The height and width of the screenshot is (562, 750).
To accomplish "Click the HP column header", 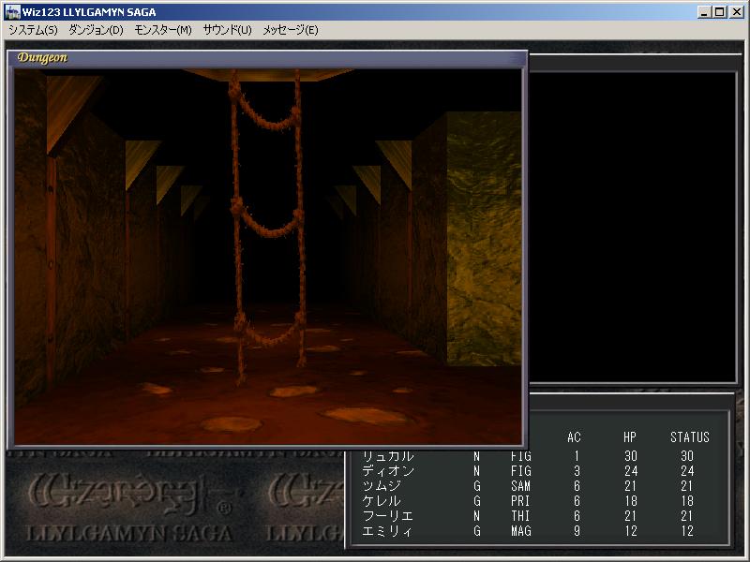I will click(630, 437).
